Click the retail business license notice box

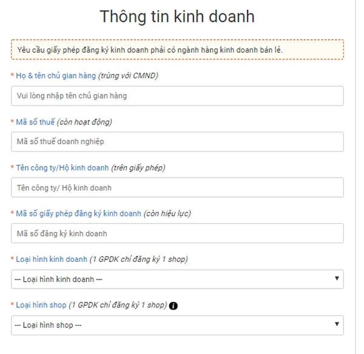click(177, 49)
